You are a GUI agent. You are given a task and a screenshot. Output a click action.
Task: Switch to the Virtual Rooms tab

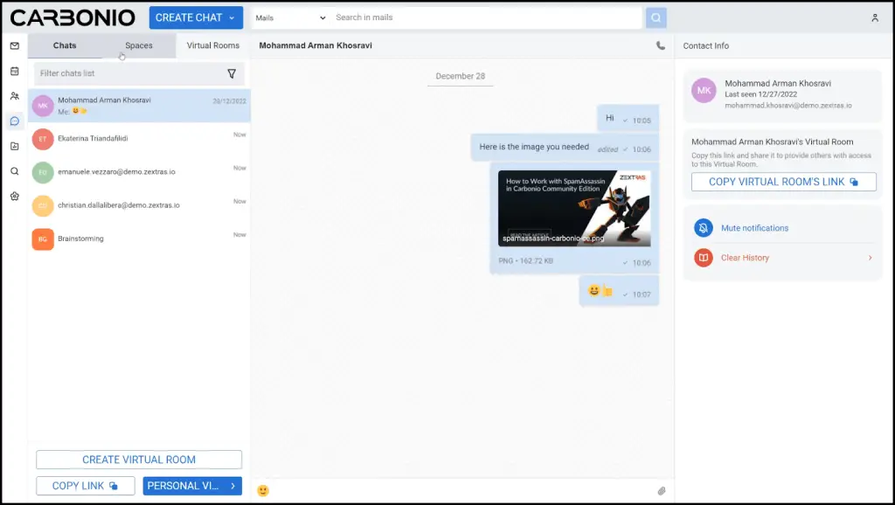213,45
